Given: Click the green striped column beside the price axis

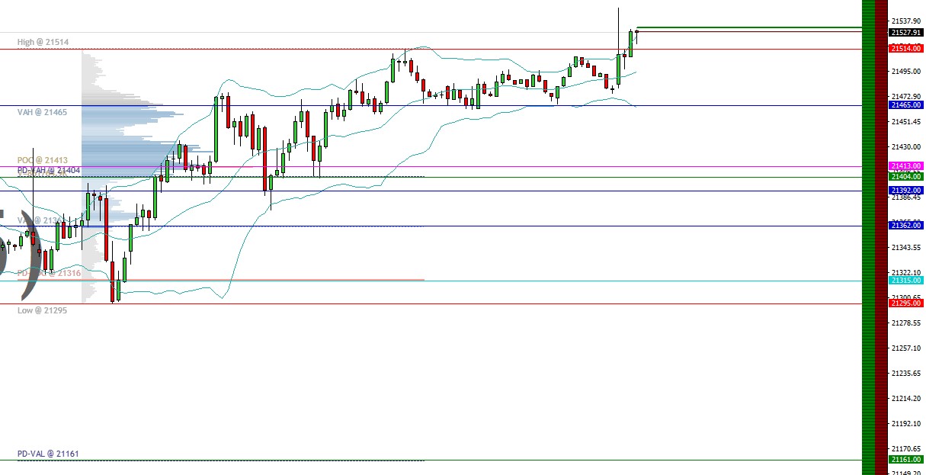Looking at the screenshot, I should click(868, 237).
